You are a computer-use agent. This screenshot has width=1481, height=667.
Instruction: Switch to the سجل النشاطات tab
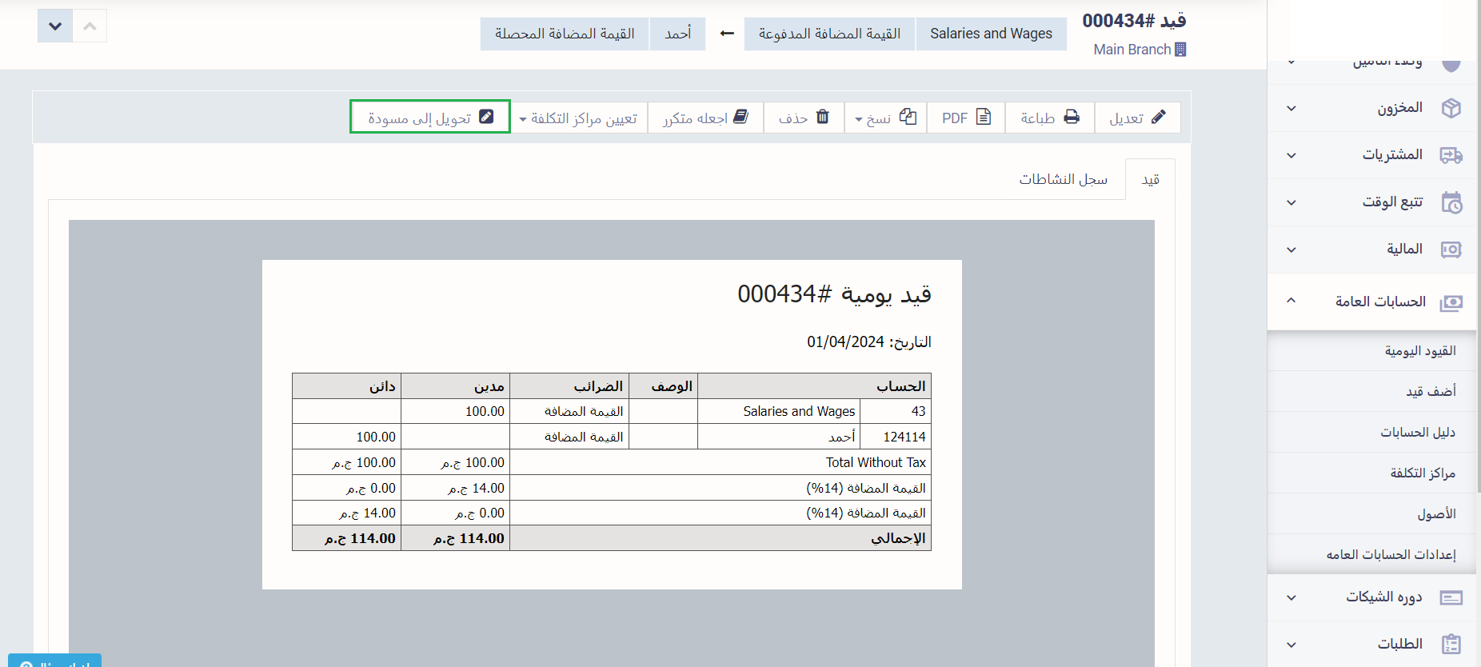pyautogui.click(x=1063, y=179)
